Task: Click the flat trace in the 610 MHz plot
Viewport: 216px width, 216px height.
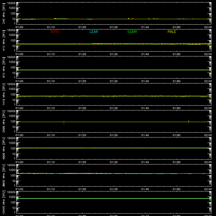Action: point(114,70)
